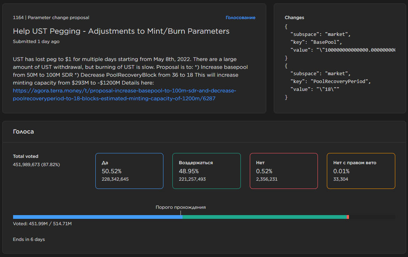
Task: Click the truncated BasePool value line
Action: 342,50
